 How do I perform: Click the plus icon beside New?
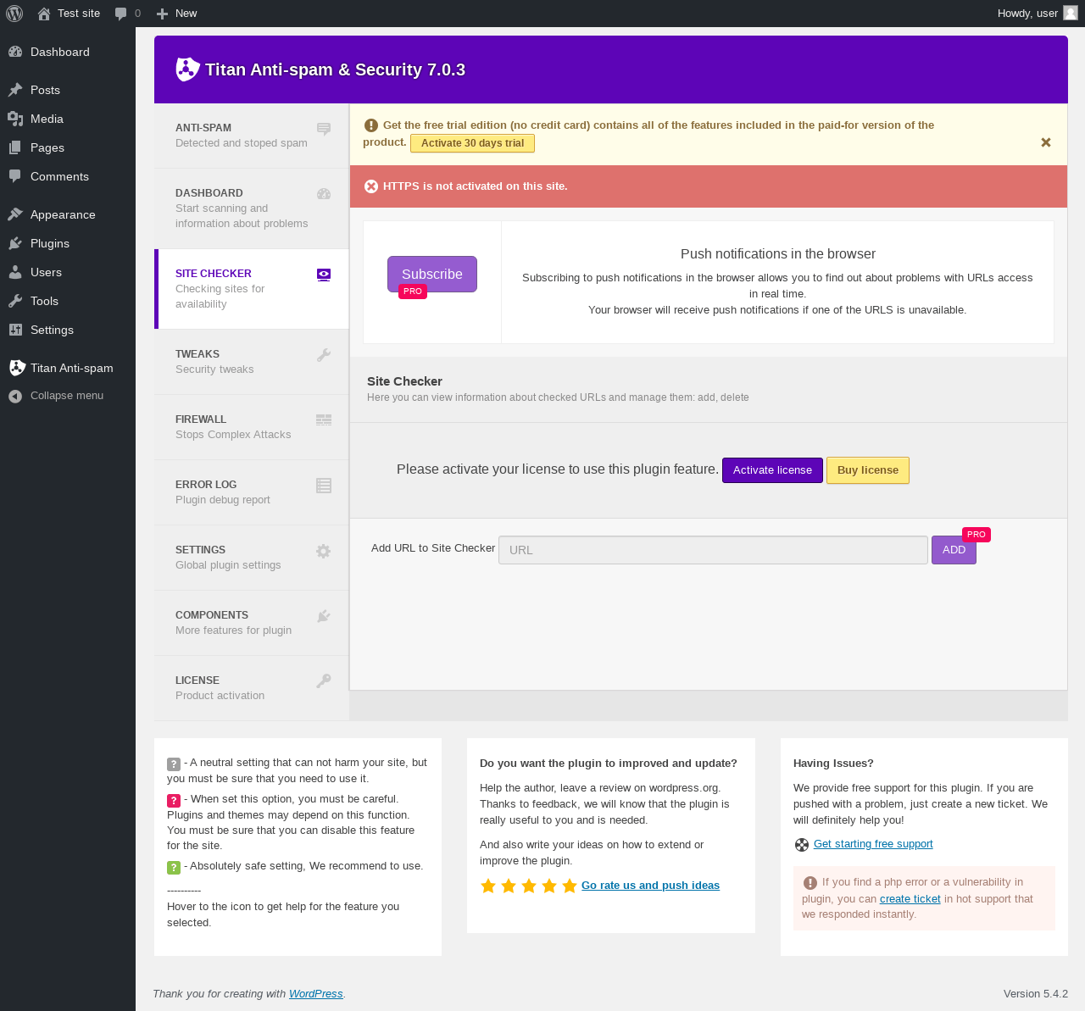[163, 14]
